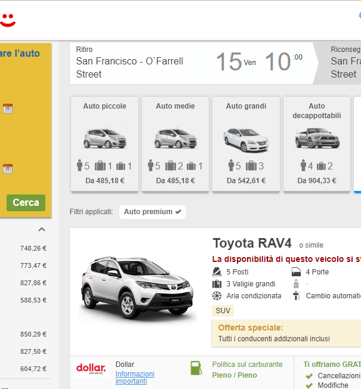
Task: Click the Filtri applicati label
Action: (91, 212)
